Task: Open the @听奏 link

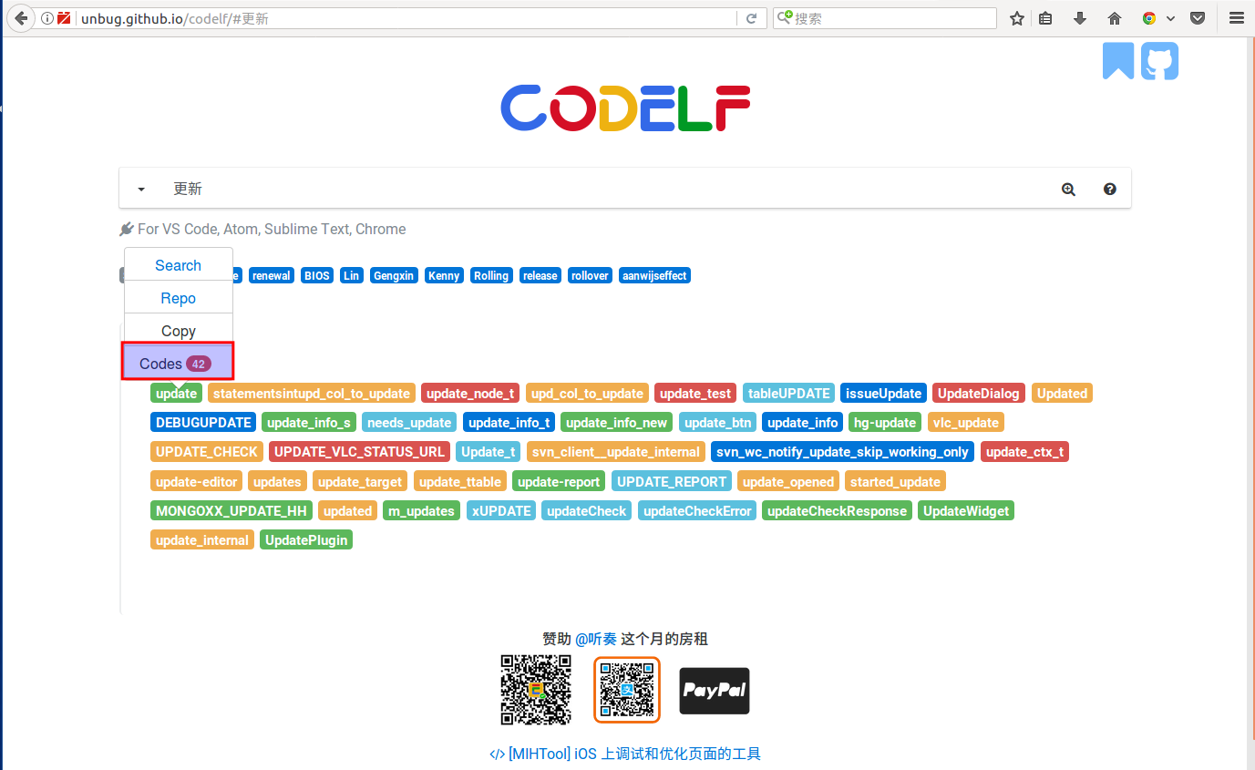Action: coord(596,639)
